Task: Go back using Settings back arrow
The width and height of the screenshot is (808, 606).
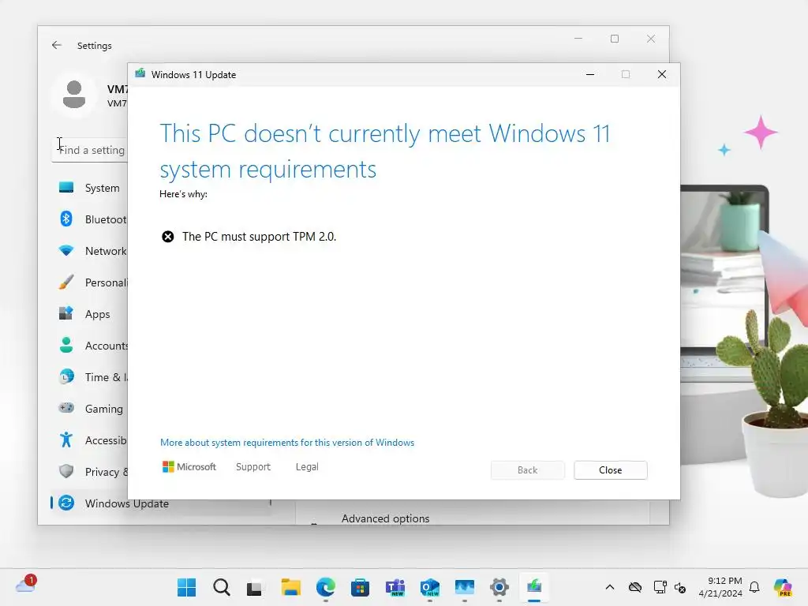Action: [x=57, y=45]
